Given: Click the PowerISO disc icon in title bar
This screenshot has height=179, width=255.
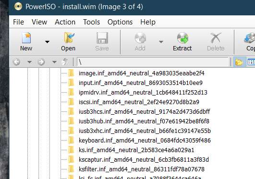Looking at the screenshot, I should pyautogui.click(x=18, y=7).
